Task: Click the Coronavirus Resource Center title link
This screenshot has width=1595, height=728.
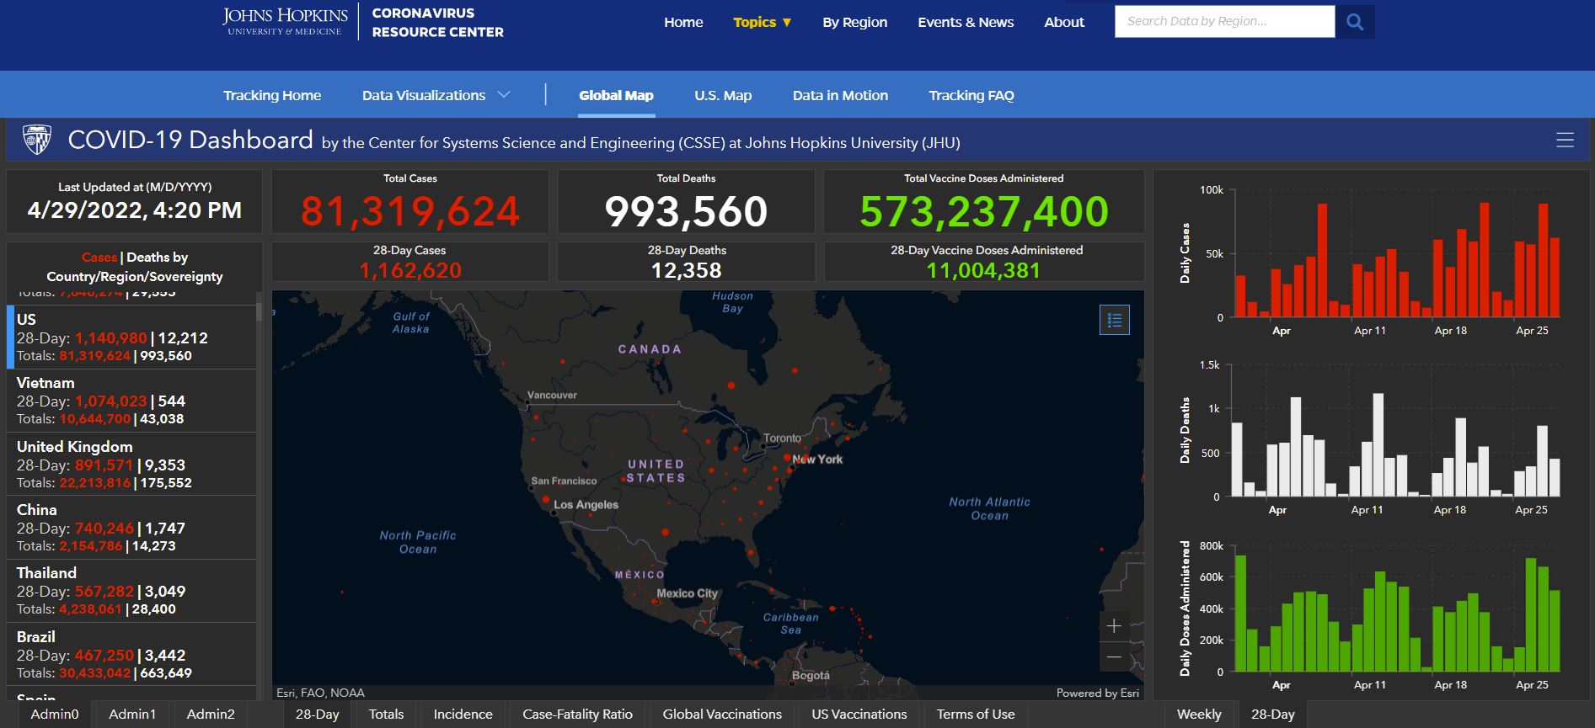Action: pos(437,23)
